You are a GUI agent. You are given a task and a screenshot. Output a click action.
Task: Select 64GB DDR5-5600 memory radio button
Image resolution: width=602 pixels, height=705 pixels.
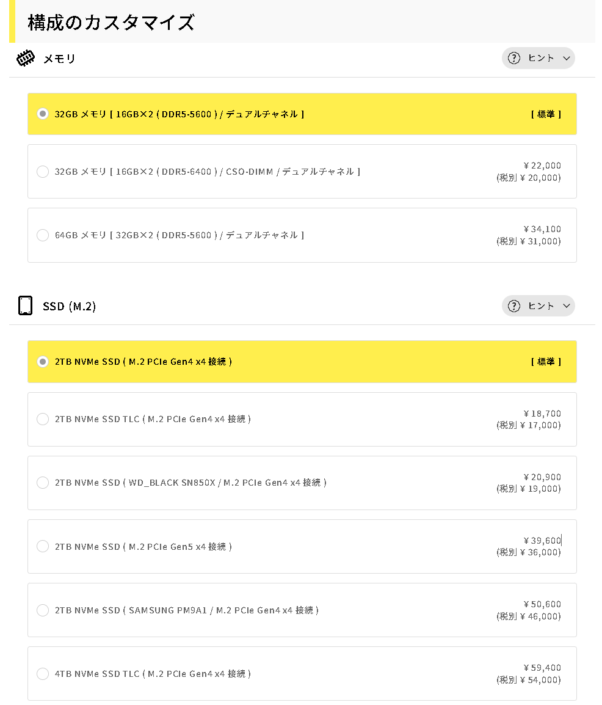[43, 235]
